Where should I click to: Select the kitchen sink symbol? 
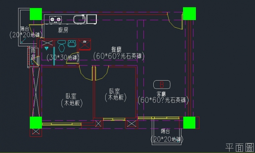pos(80,19)
